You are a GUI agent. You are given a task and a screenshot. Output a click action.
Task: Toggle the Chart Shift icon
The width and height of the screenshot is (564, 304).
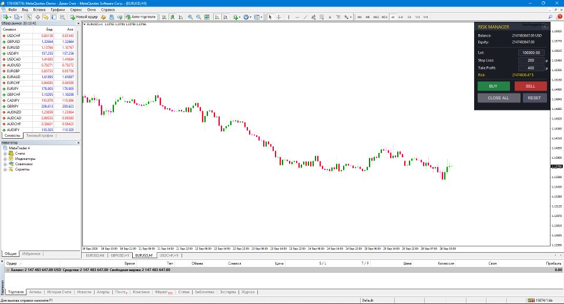coord(226,17)
